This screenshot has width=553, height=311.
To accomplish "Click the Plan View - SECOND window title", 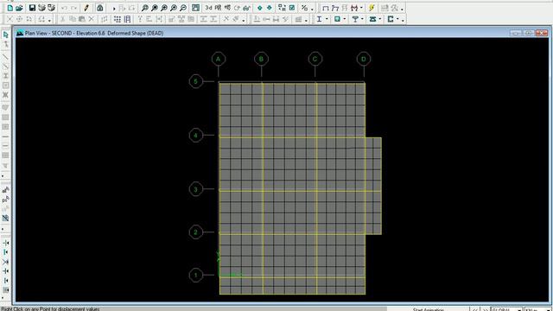I will (x=94, y=33).
